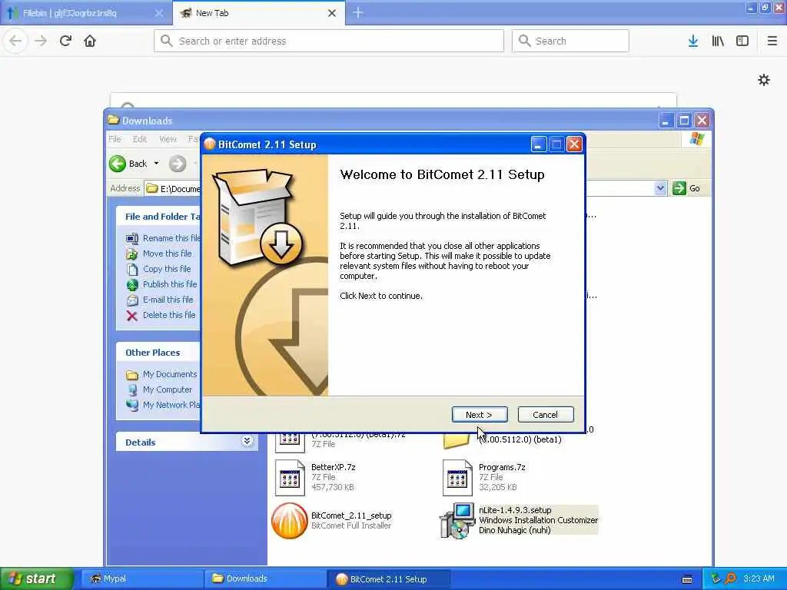Click Back in Downloads window
This screenshot has height=590, width=787.
(x=128, y=164)
